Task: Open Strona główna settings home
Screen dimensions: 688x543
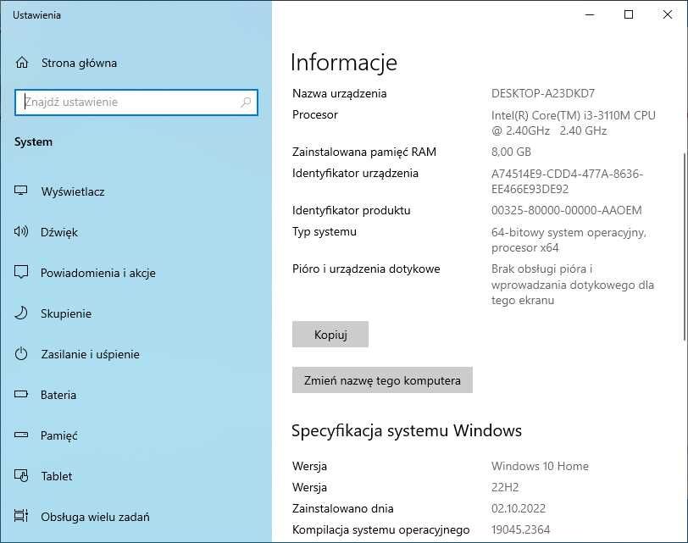Action: tap(79, 63)
